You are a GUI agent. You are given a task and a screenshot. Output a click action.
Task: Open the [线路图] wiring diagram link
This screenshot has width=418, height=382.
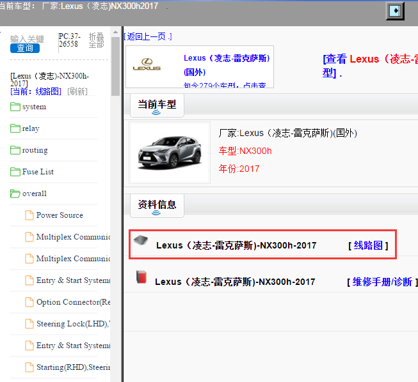click(x=368, y=245)
